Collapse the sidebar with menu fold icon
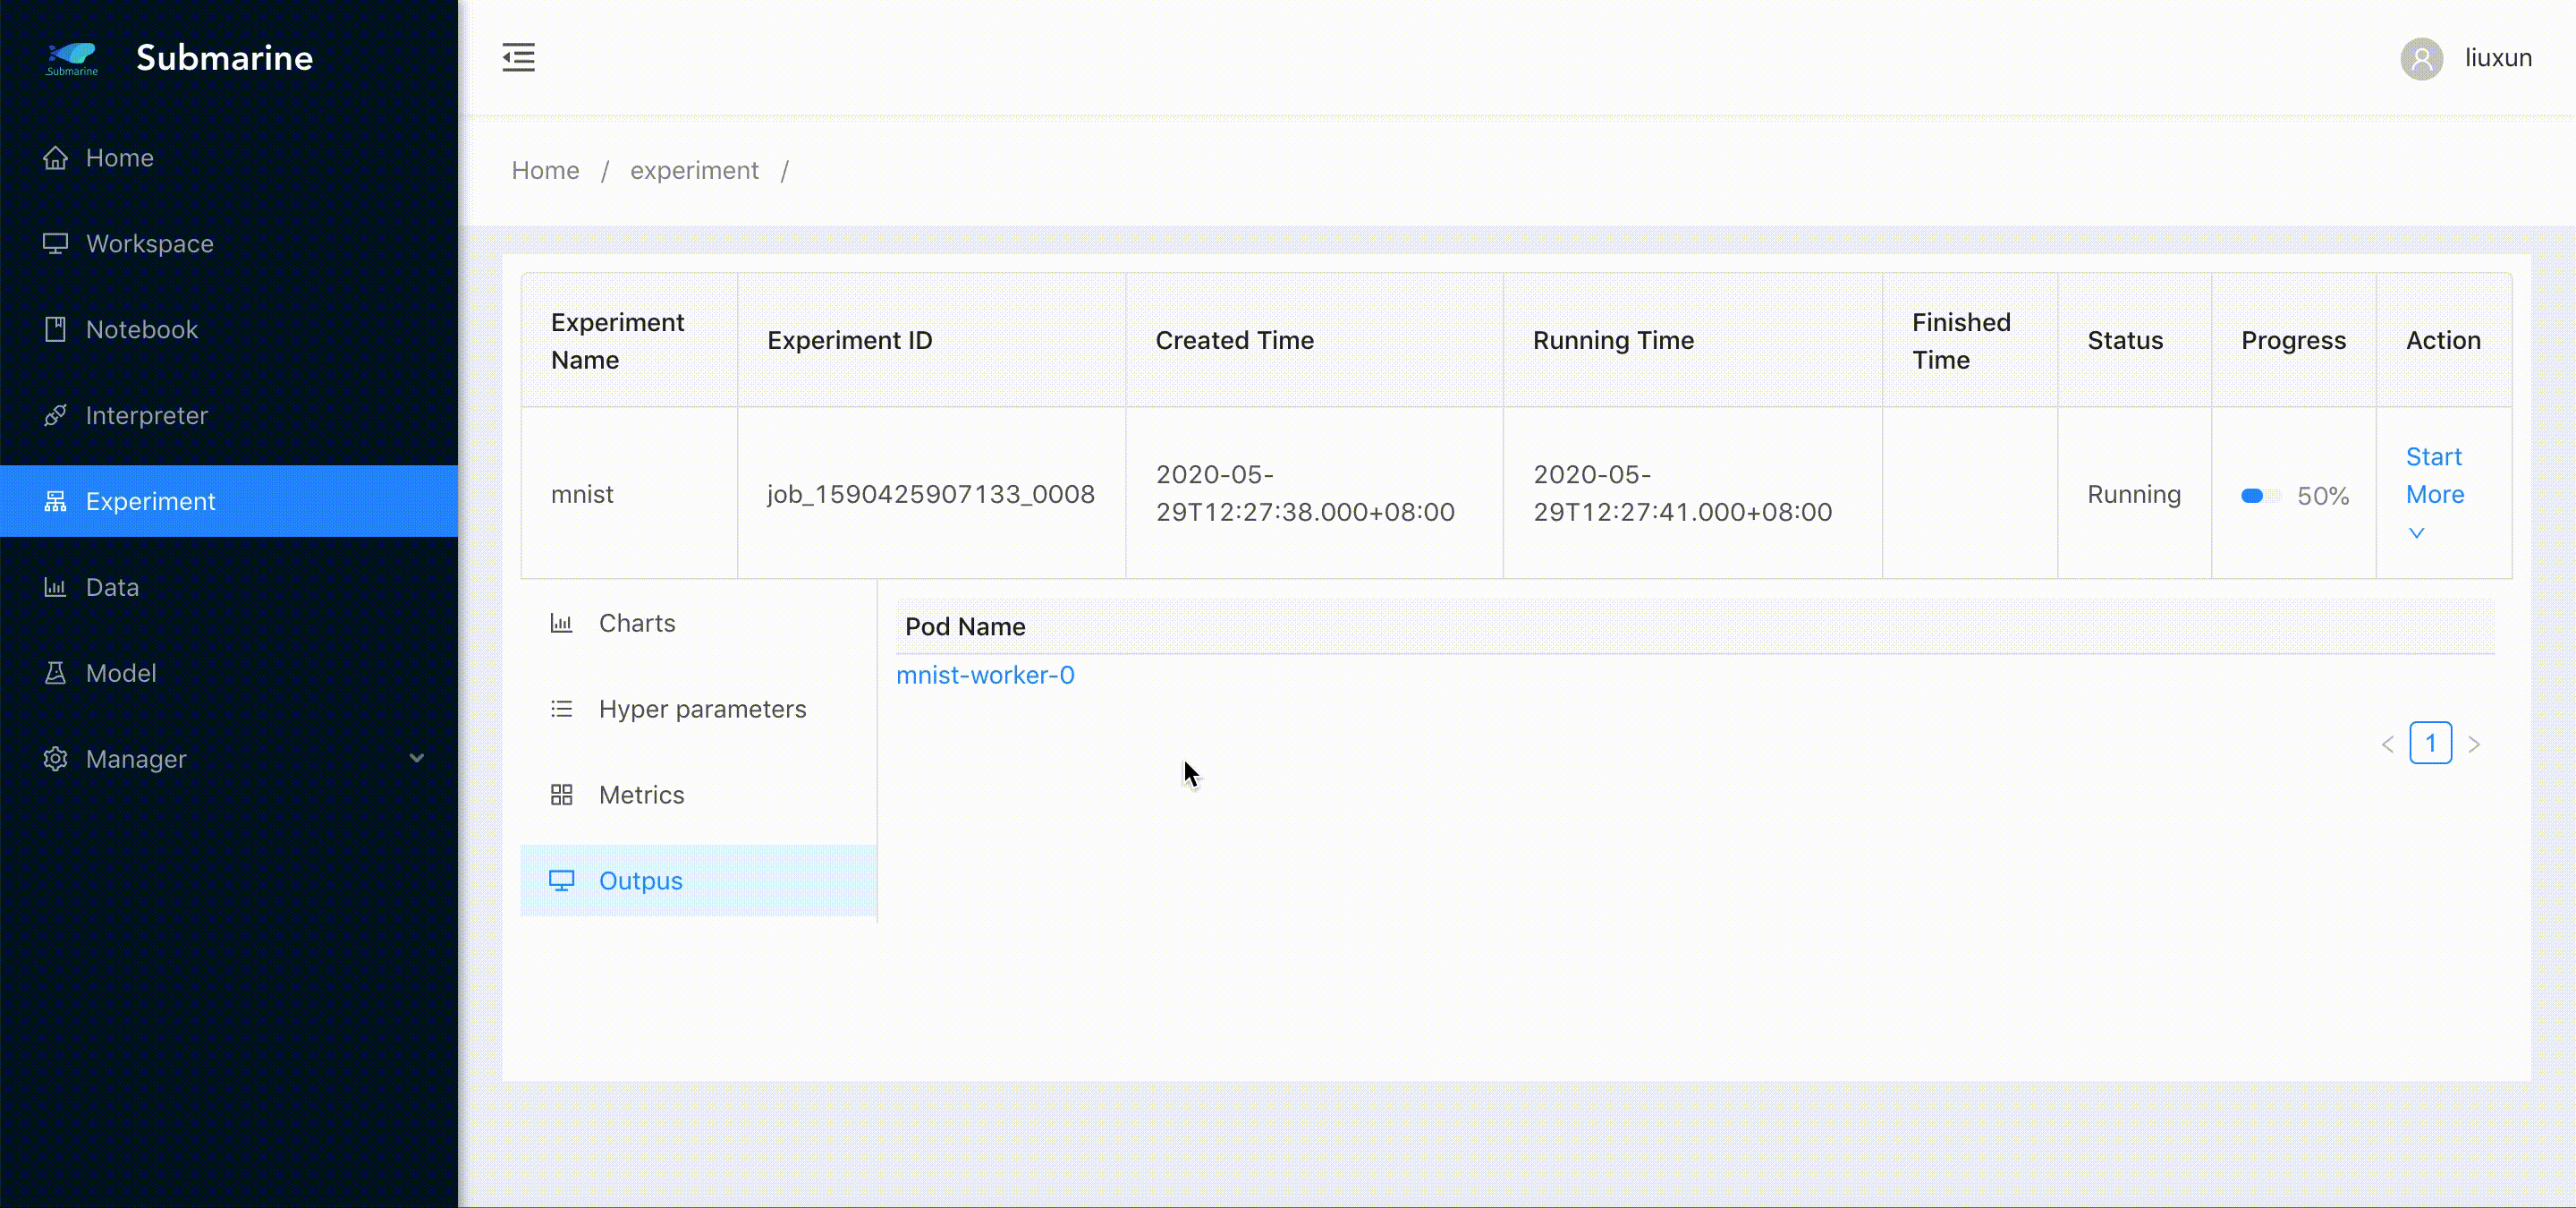2576x1208 pixels. point(518,57)
